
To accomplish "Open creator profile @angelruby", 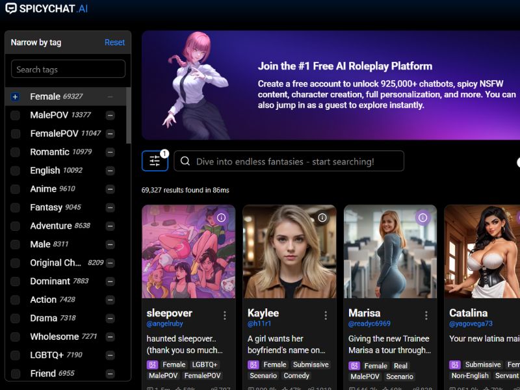I will 165,324.
